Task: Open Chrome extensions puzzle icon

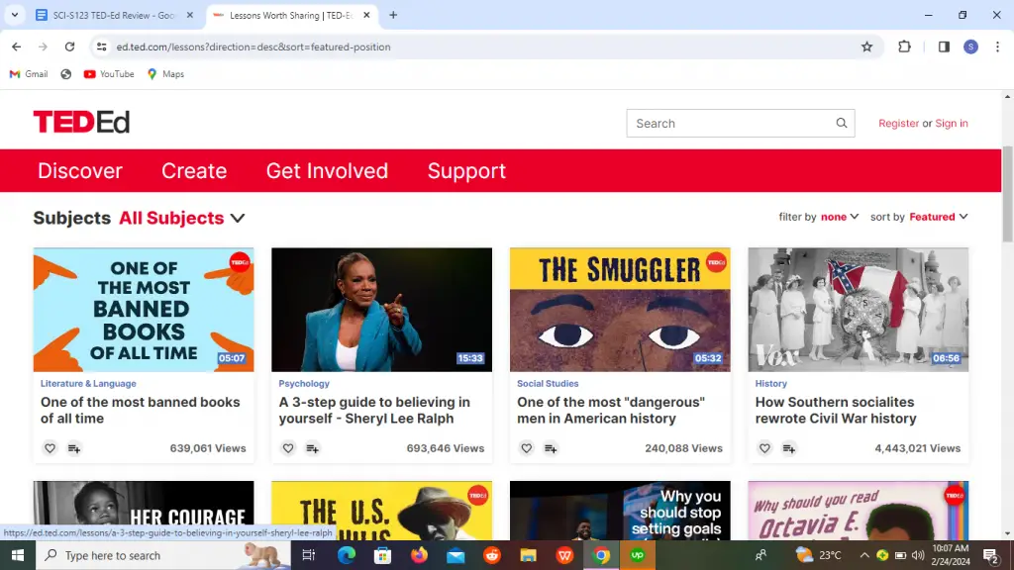Action: (904, 47)
